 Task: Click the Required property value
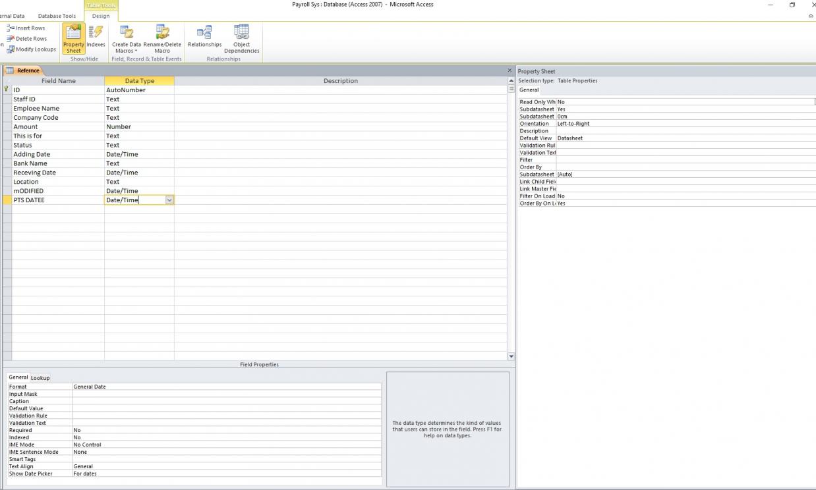coord(226,430)
